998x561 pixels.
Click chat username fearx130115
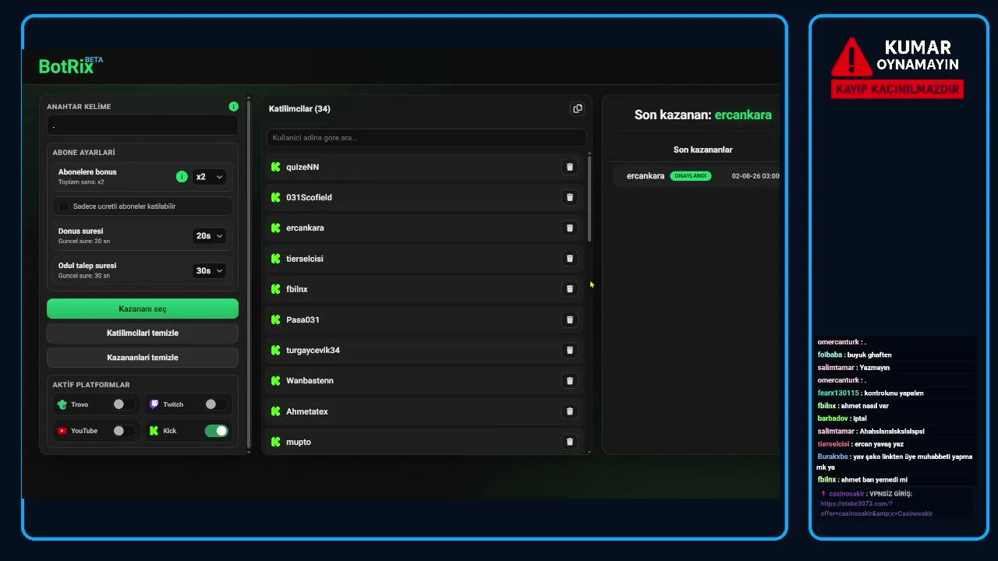pyautogui.click(x=838, y=393)
